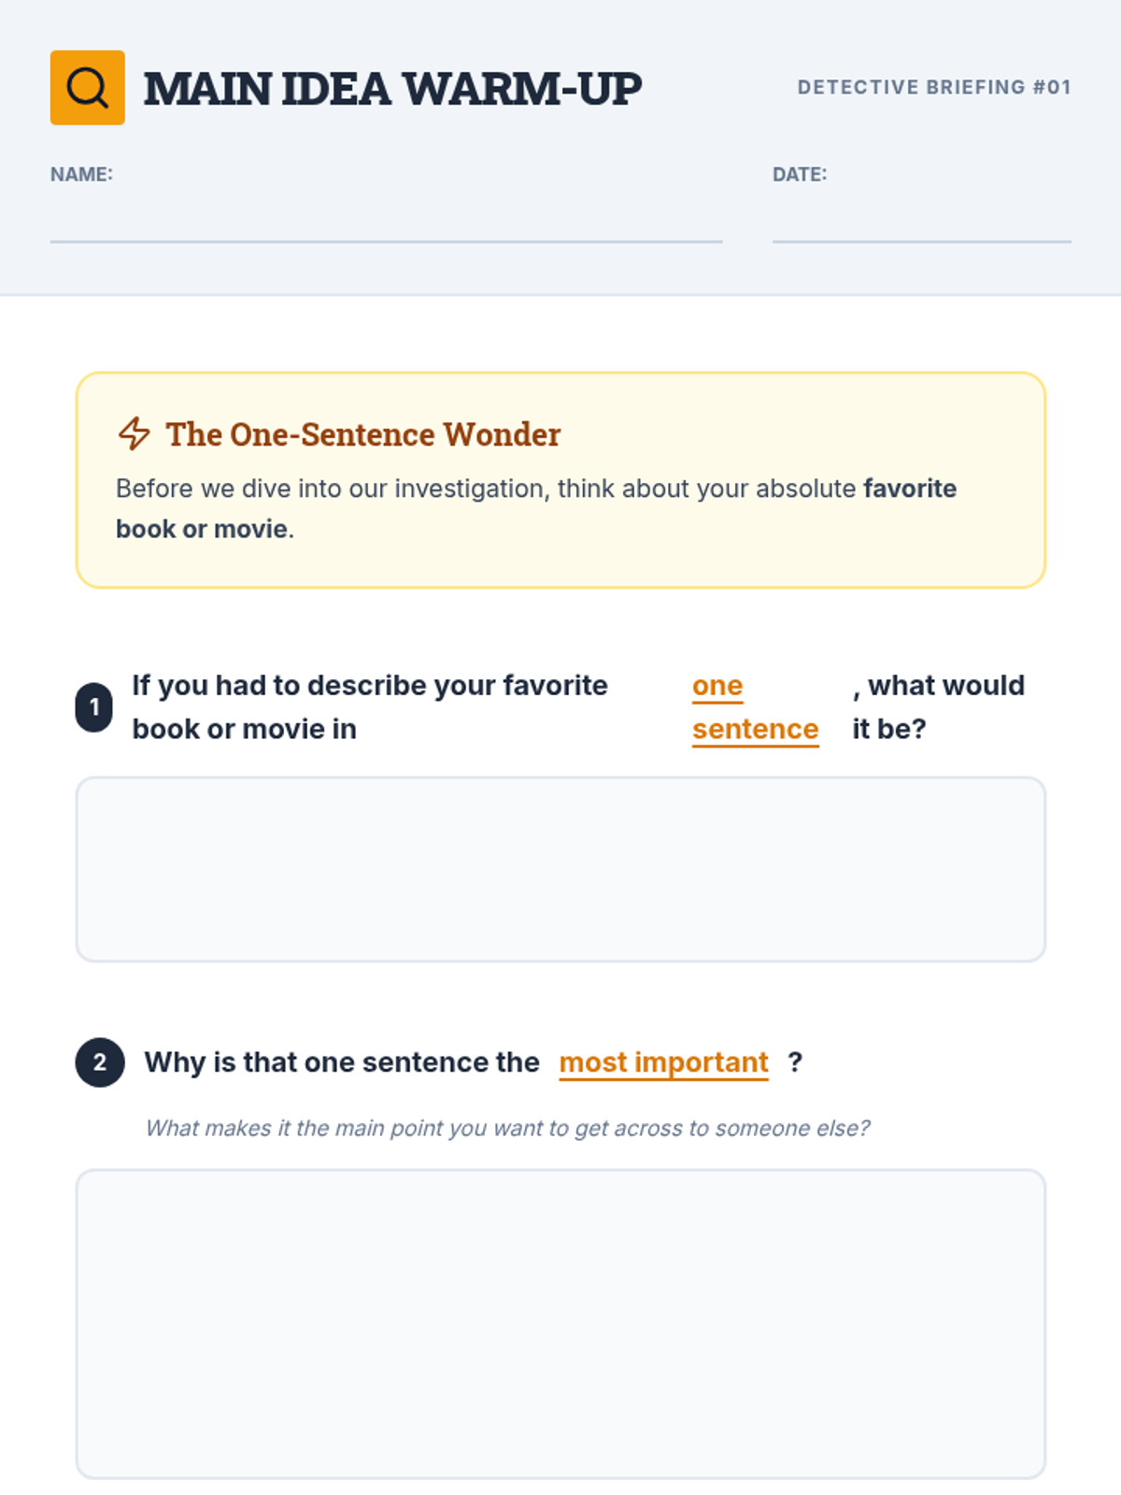Click the underlined "one sentence" link
1121x1495 pixels.
(755, 707)
